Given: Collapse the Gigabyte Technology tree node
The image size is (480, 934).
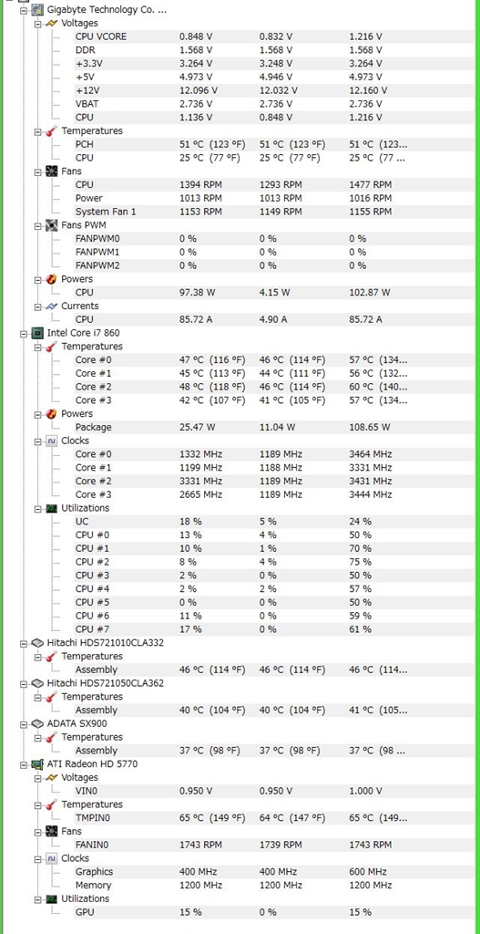Looking at the screenshot, I should [x=23, y=10].
